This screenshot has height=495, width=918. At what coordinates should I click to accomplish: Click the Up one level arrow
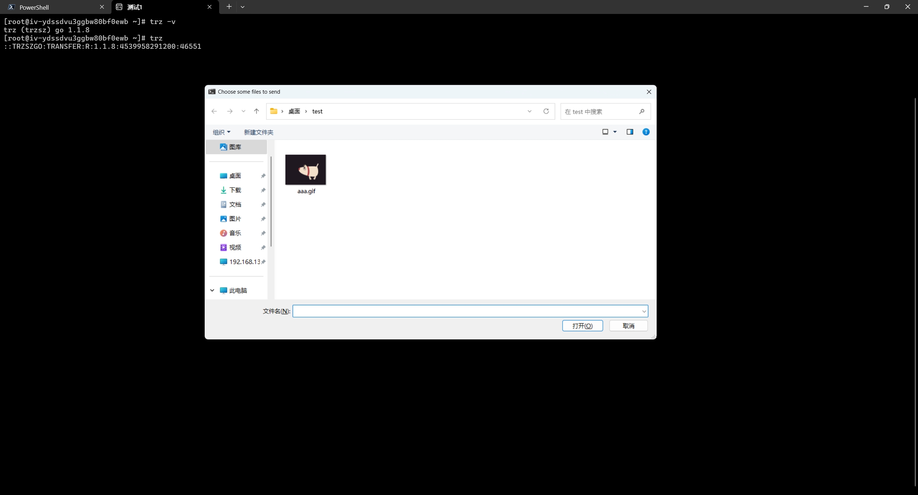click(256, 111)
